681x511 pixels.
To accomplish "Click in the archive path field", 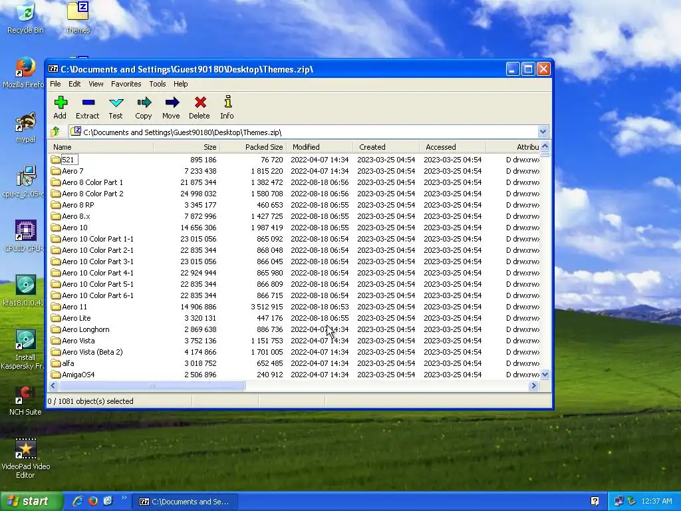I will click(304, 132).
